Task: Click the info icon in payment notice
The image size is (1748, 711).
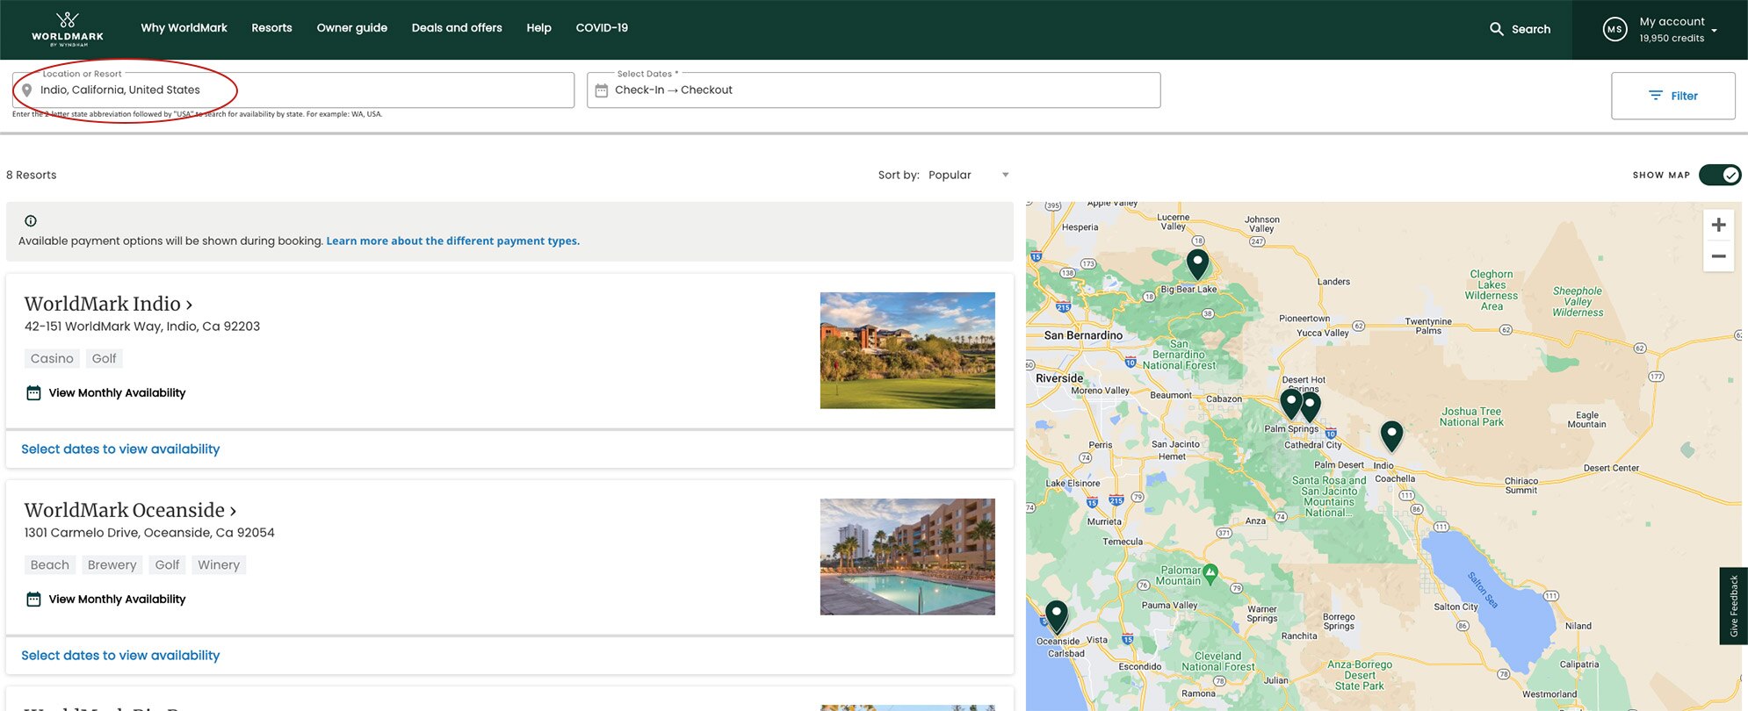Action: [x=31, y=221]
